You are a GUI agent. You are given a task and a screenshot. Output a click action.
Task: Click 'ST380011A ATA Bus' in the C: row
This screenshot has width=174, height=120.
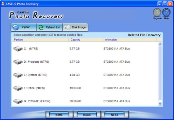(117, 49)
